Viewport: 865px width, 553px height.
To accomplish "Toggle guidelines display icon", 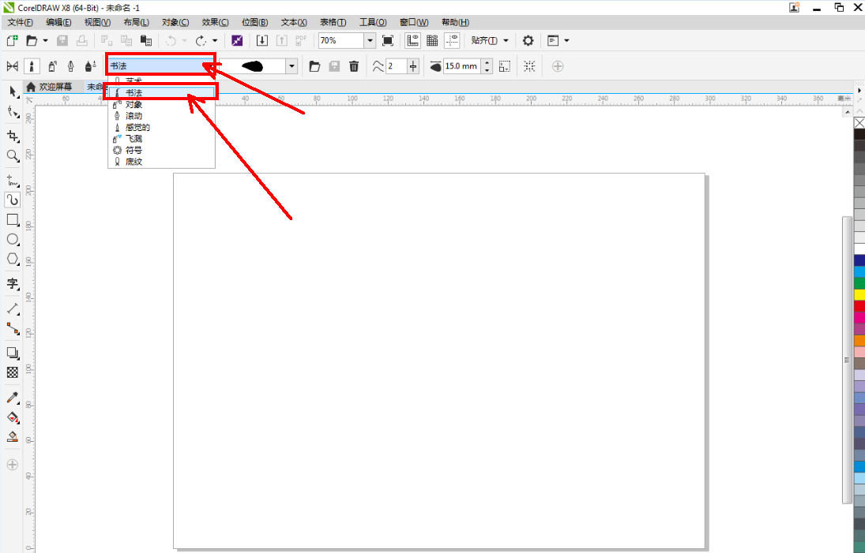I will pyautogui.click(x=452, y=40).
